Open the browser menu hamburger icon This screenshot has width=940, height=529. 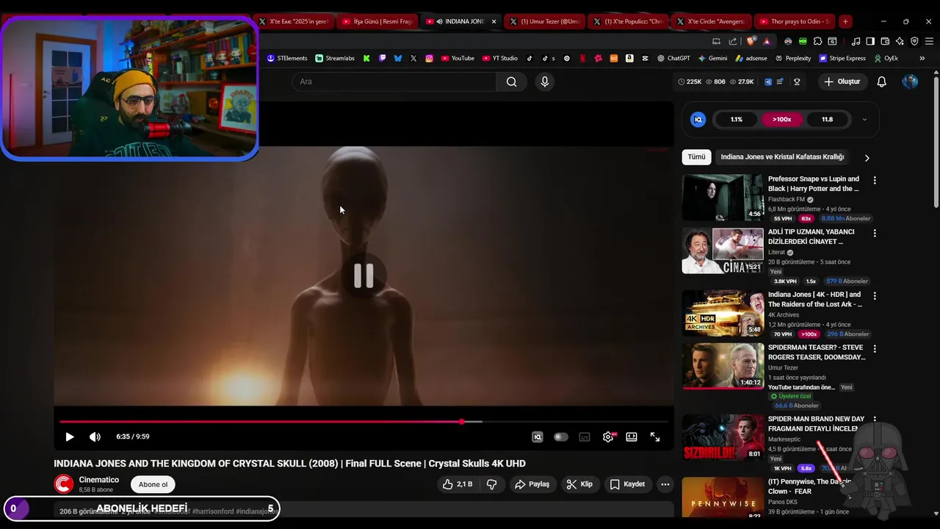pos(928,41)
